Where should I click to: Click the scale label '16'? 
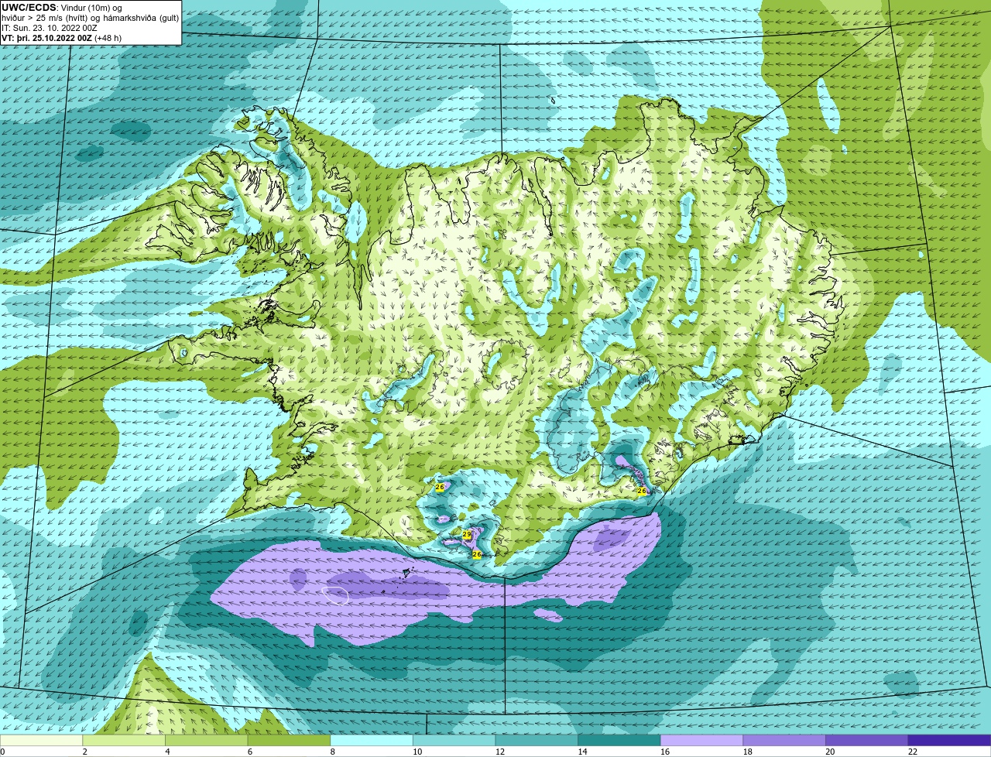point(665,752)
